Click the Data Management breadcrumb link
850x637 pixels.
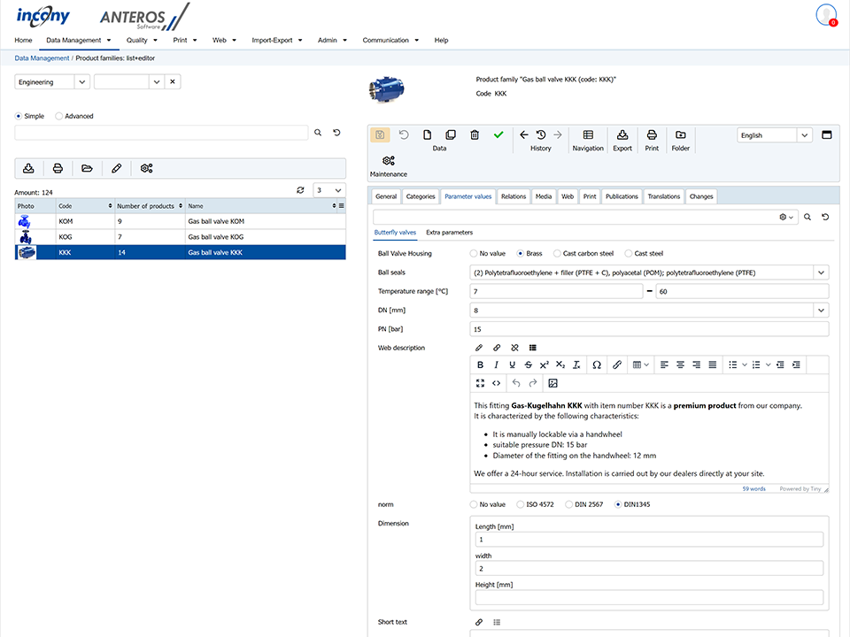(x=42, y=58)
